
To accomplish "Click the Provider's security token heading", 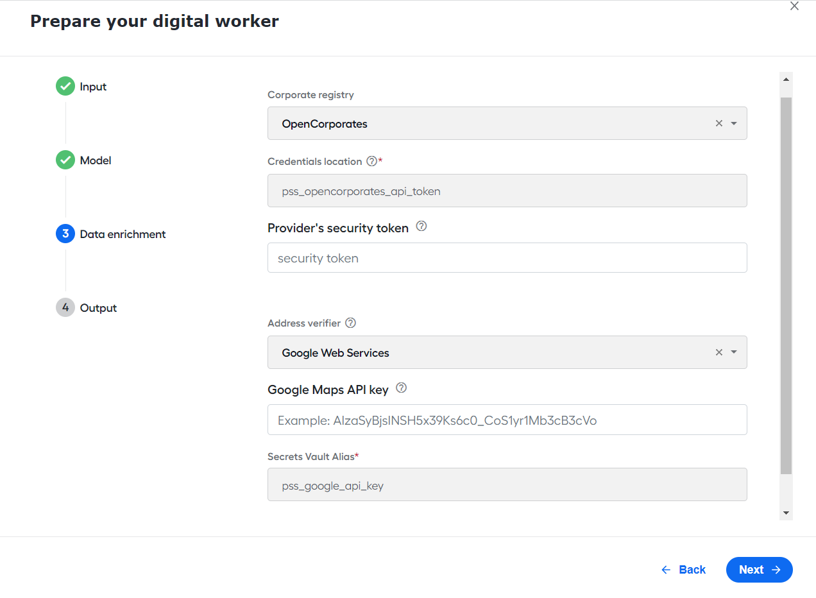I will [338, 228].
